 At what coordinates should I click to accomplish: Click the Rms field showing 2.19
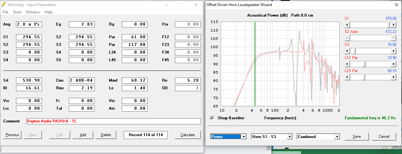click(x=82, y=88)
